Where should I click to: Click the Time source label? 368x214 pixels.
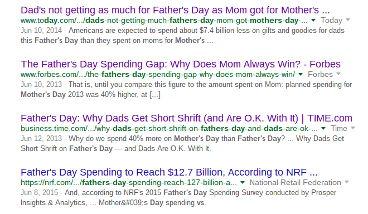(339, 129)
